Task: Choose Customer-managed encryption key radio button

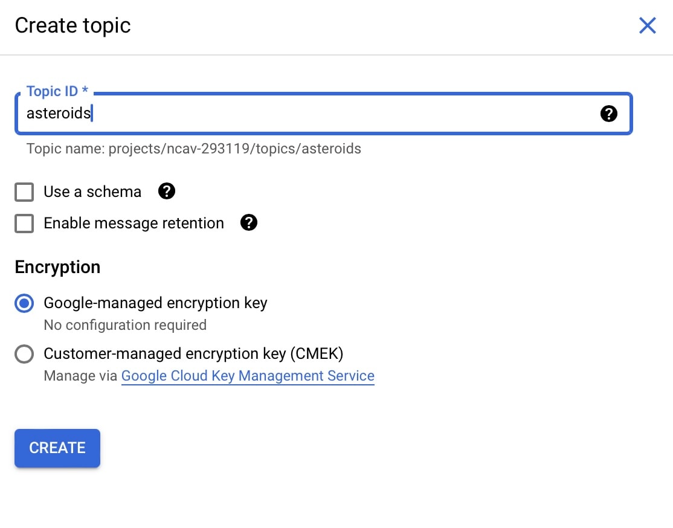Action: click(24, 354)
